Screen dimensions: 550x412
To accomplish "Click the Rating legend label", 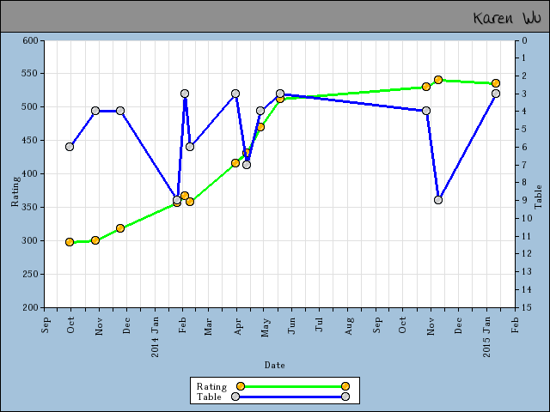I will (211, 387).
